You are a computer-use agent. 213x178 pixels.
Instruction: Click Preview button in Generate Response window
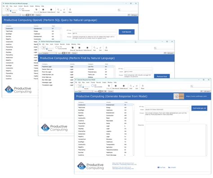(x=111, y=91)
